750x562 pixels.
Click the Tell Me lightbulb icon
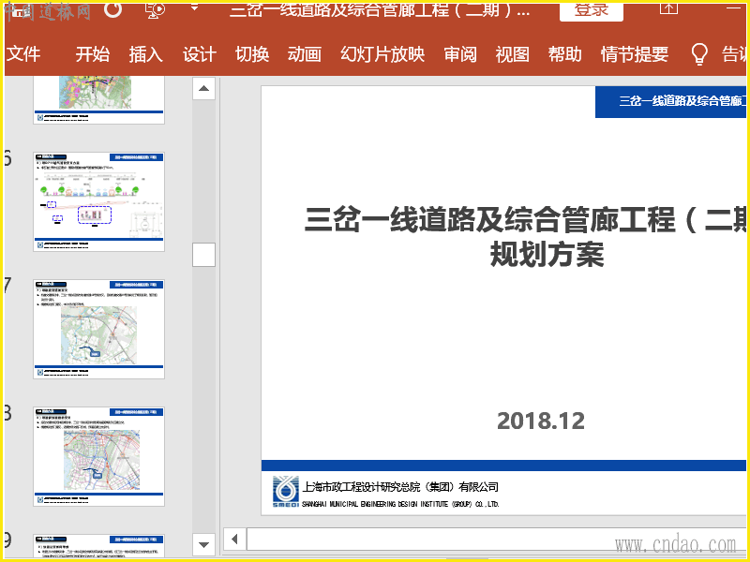(x=699, y=54)
